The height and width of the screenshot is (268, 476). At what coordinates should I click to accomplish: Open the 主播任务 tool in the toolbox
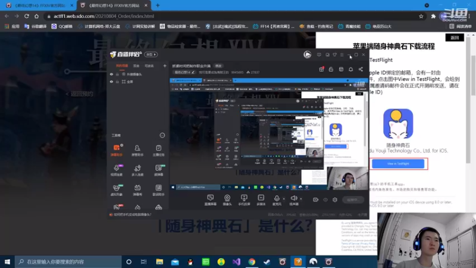158,151
